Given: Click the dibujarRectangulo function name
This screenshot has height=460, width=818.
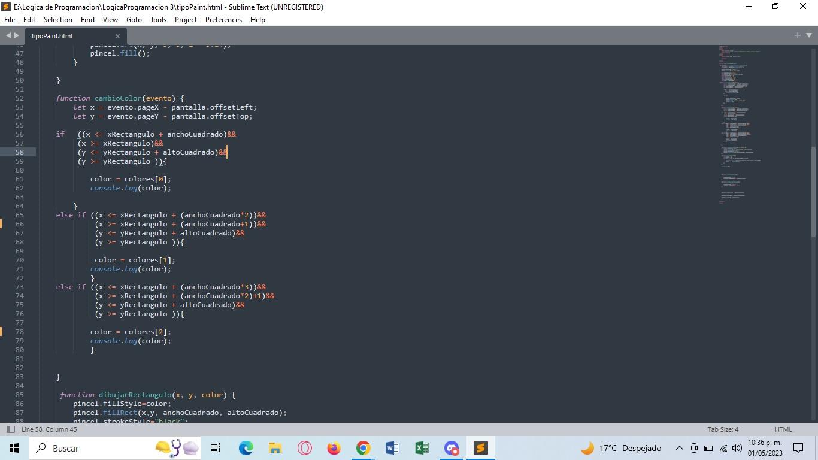Looking at the screenshot, I should (135, 395).
